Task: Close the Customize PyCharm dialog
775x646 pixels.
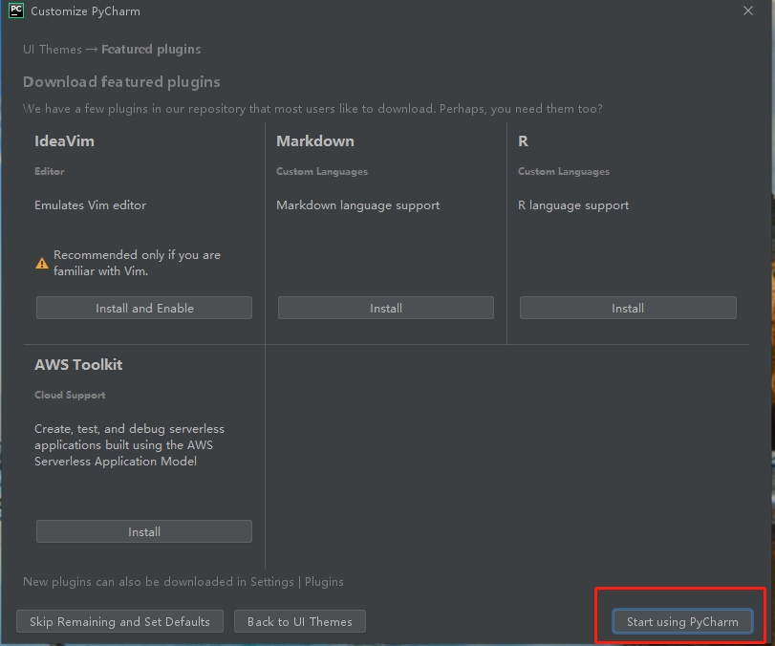Action: [x=748, y=11]
